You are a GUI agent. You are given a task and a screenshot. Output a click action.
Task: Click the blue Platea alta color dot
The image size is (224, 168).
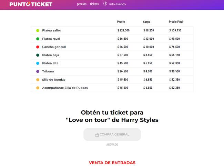[38, 63]
